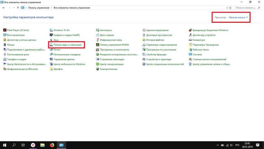Open the NVIDIA control panel icon
The width and height of the screenshot is (264, 149).
tap(98, 45)
